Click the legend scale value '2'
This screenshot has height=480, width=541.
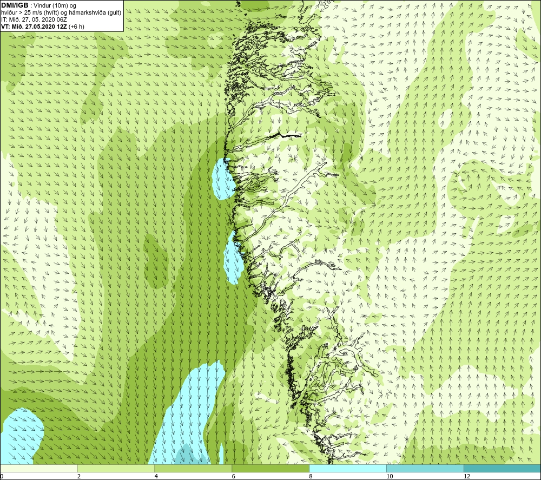(x=79, y=476)
